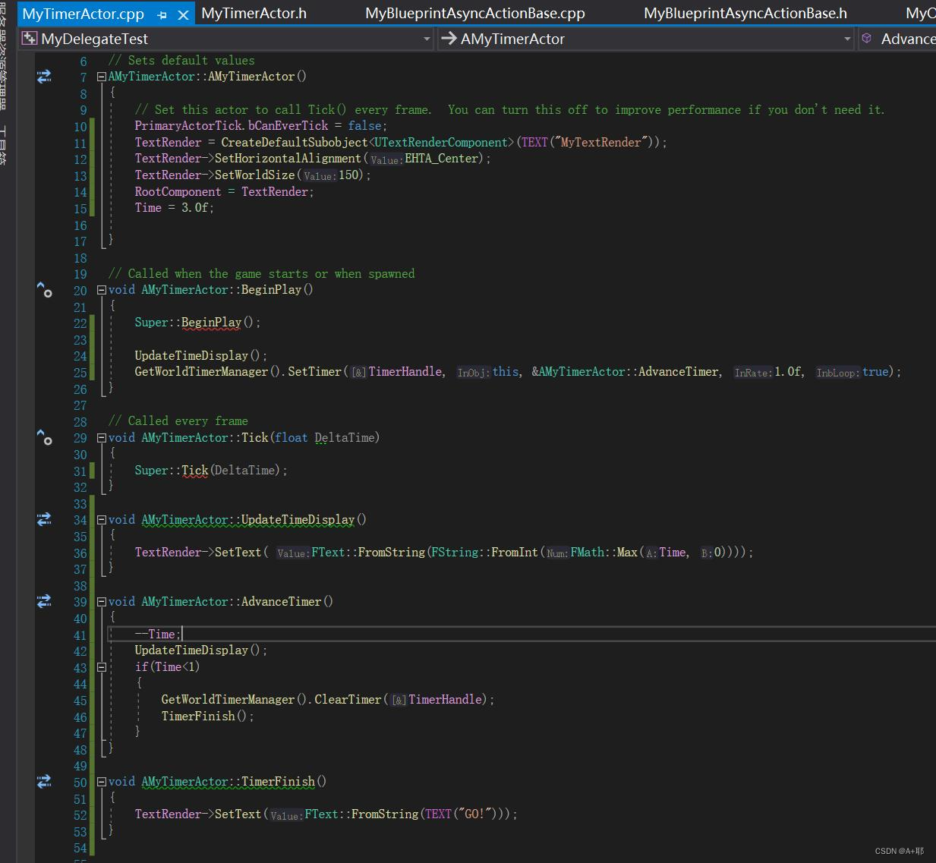Collapse the if(Time<1) block
936x863 pixels.
[x=101, y=666]
